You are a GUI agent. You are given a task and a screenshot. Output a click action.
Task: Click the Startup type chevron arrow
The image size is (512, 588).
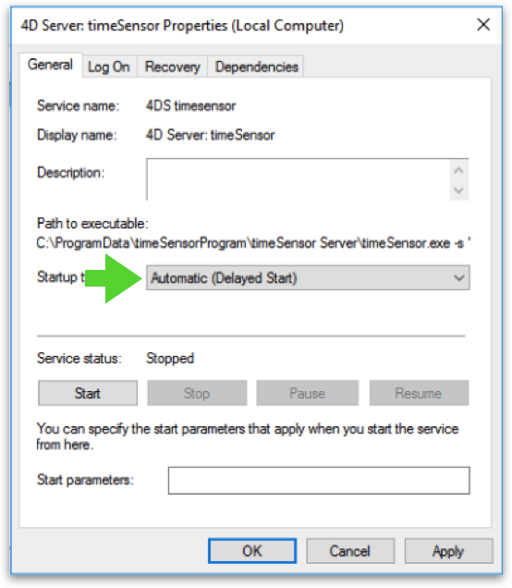coord(458,278)
